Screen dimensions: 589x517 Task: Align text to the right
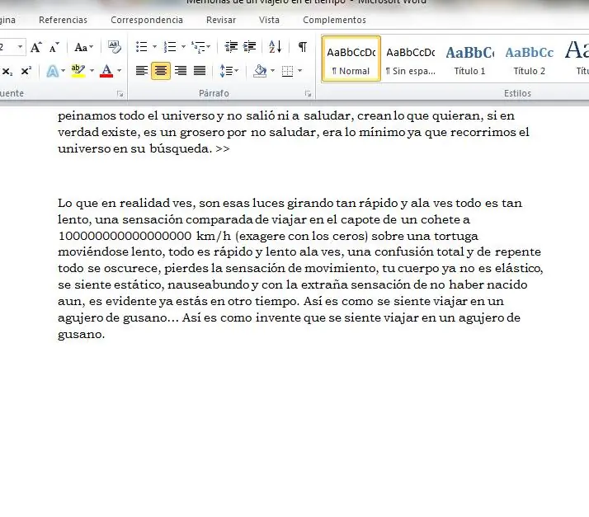pyautogui.click(x=181, y=71)
